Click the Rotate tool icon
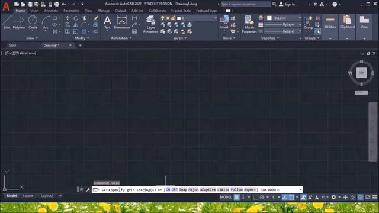The width and height of the screenshot is (379, 213). (76, 18)
